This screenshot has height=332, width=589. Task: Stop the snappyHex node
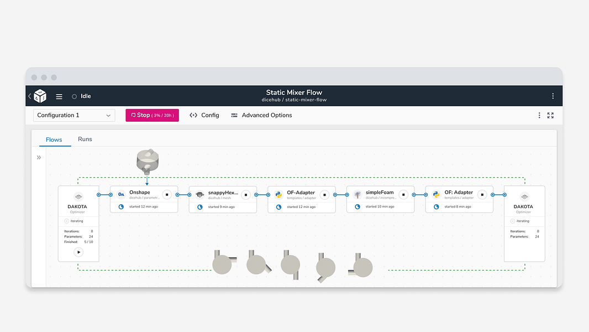click(246, 195)
